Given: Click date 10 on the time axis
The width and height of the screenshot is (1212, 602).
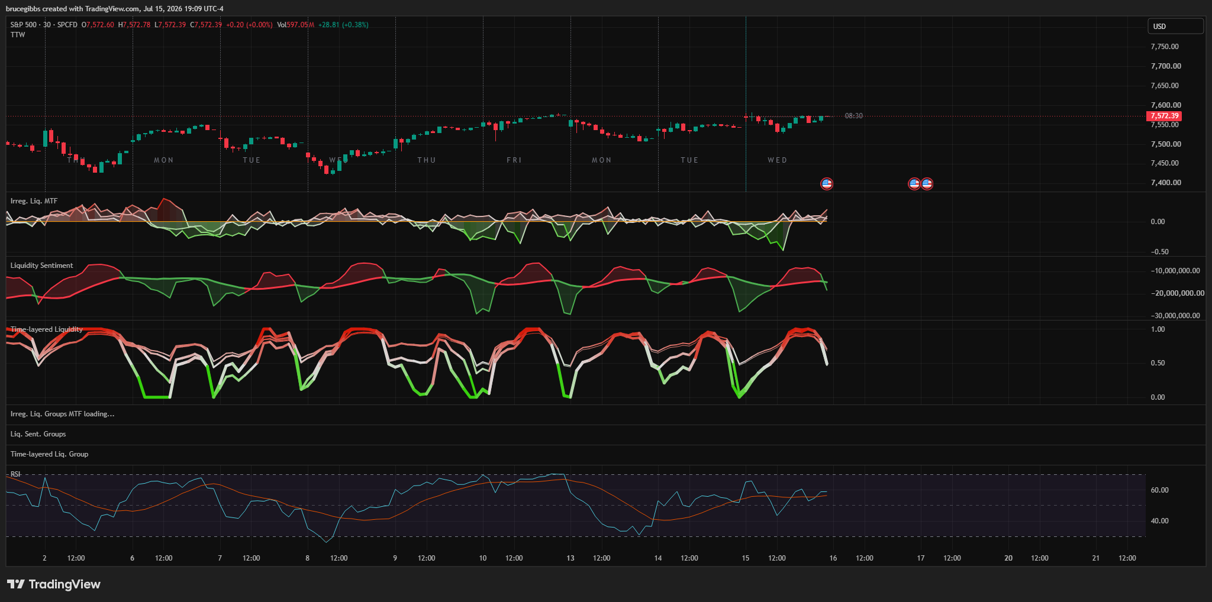Looking at the screenshot, I should [483, 558].
